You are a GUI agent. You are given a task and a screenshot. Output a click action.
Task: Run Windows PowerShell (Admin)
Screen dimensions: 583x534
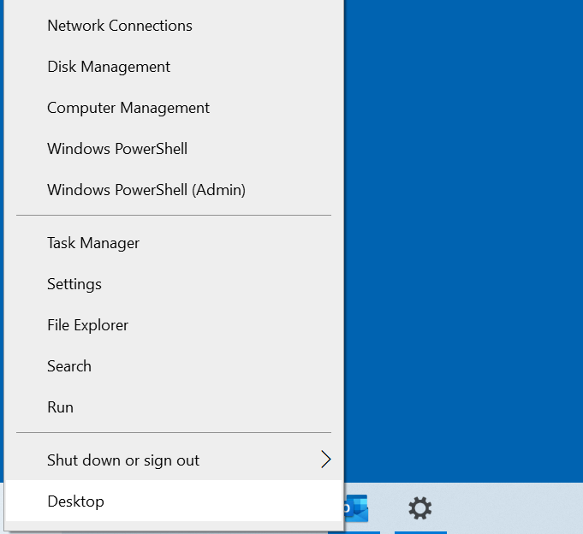pos(146,190)
